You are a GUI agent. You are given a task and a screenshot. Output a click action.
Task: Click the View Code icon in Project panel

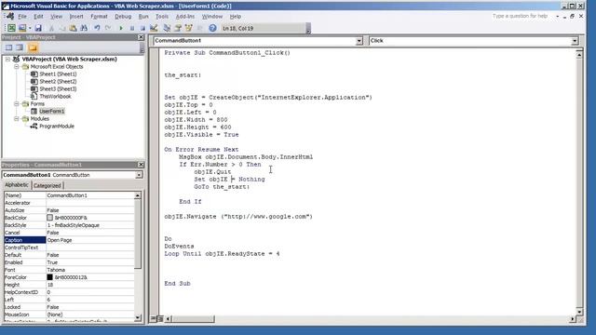click(8, 47)
